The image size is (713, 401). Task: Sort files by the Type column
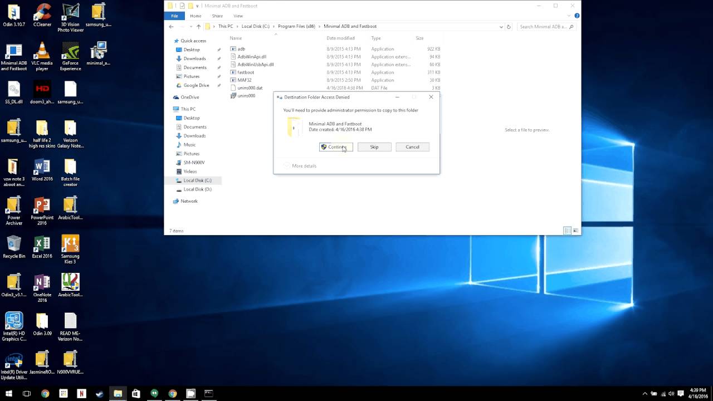point(376,38)
